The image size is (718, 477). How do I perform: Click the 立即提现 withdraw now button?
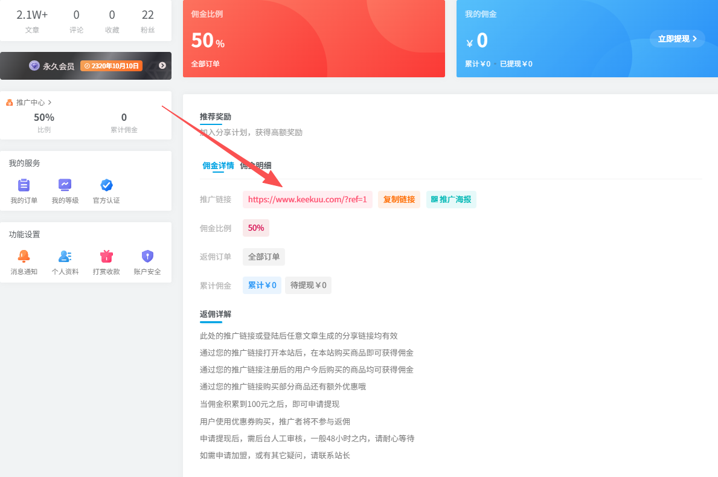pos(677,39)
